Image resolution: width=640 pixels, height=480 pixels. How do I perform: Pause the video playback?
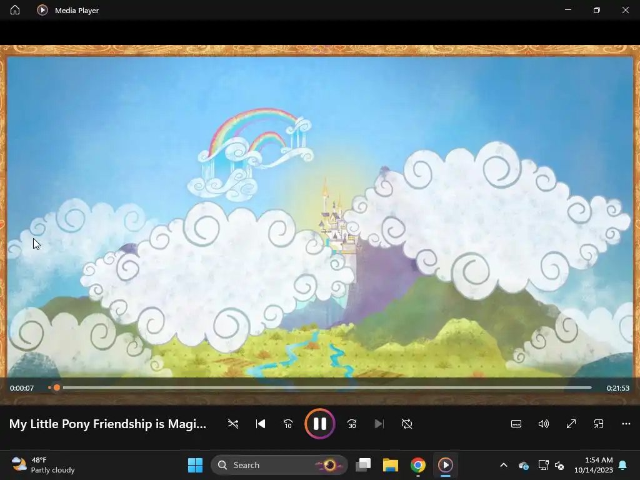(x=319, y=424)
